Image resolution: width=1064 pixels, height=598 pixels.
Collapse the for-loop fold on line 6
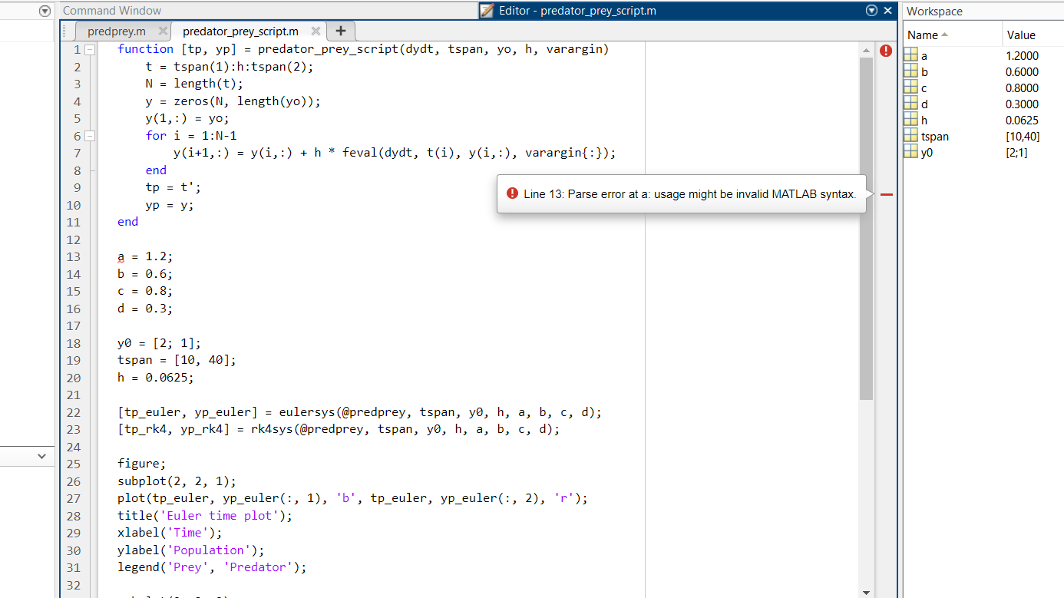click(88, 135)
